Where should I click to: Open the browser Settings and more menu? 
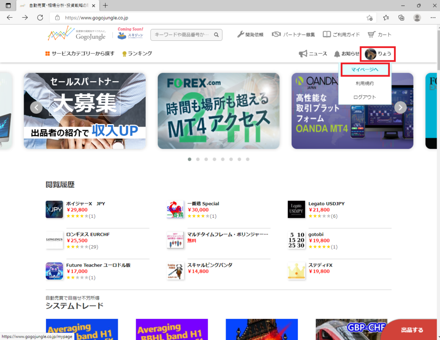click(x=433, y=18)
